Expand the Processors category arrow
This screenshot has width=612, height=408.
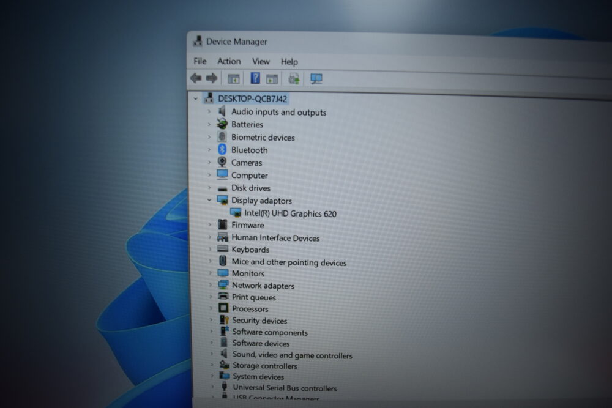(x=211, y=308)
